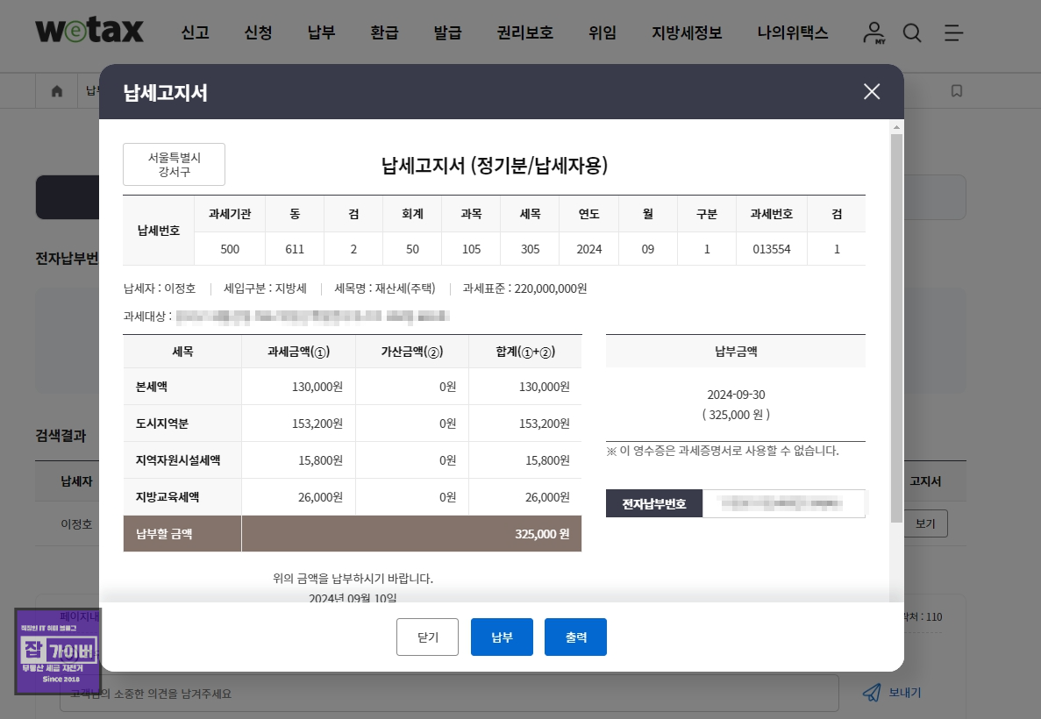Click the due date 2024-09-30

(736, 395)
